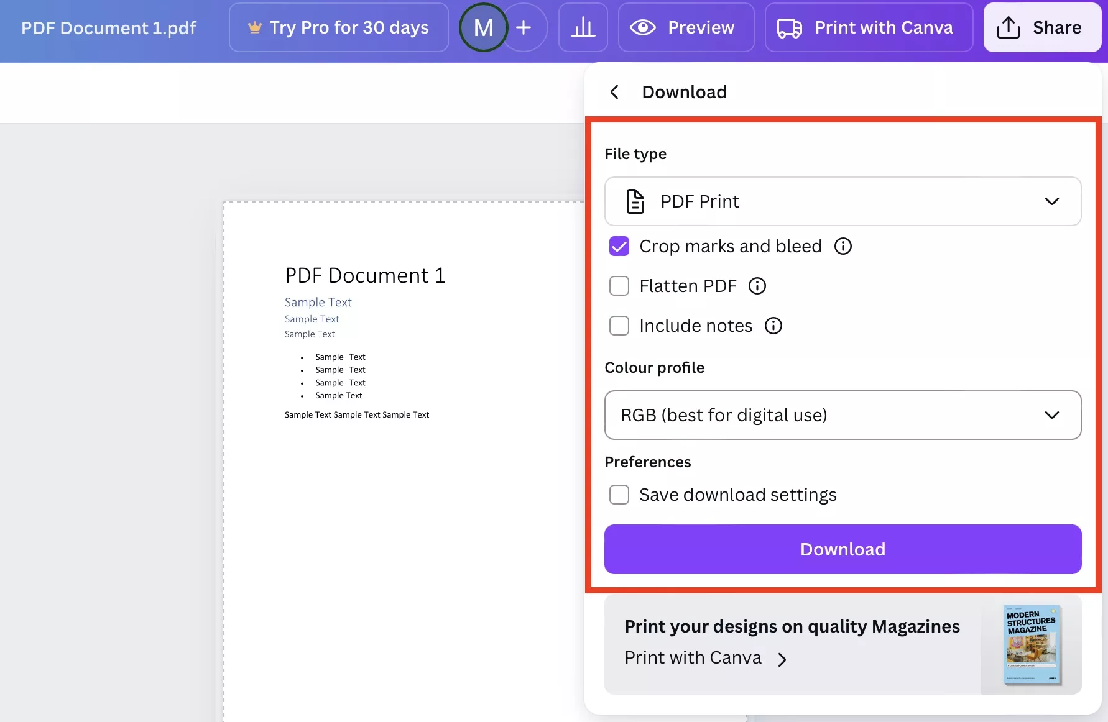
Task: Go back using the Download panel arrow
Action: (x=614, y=92)
